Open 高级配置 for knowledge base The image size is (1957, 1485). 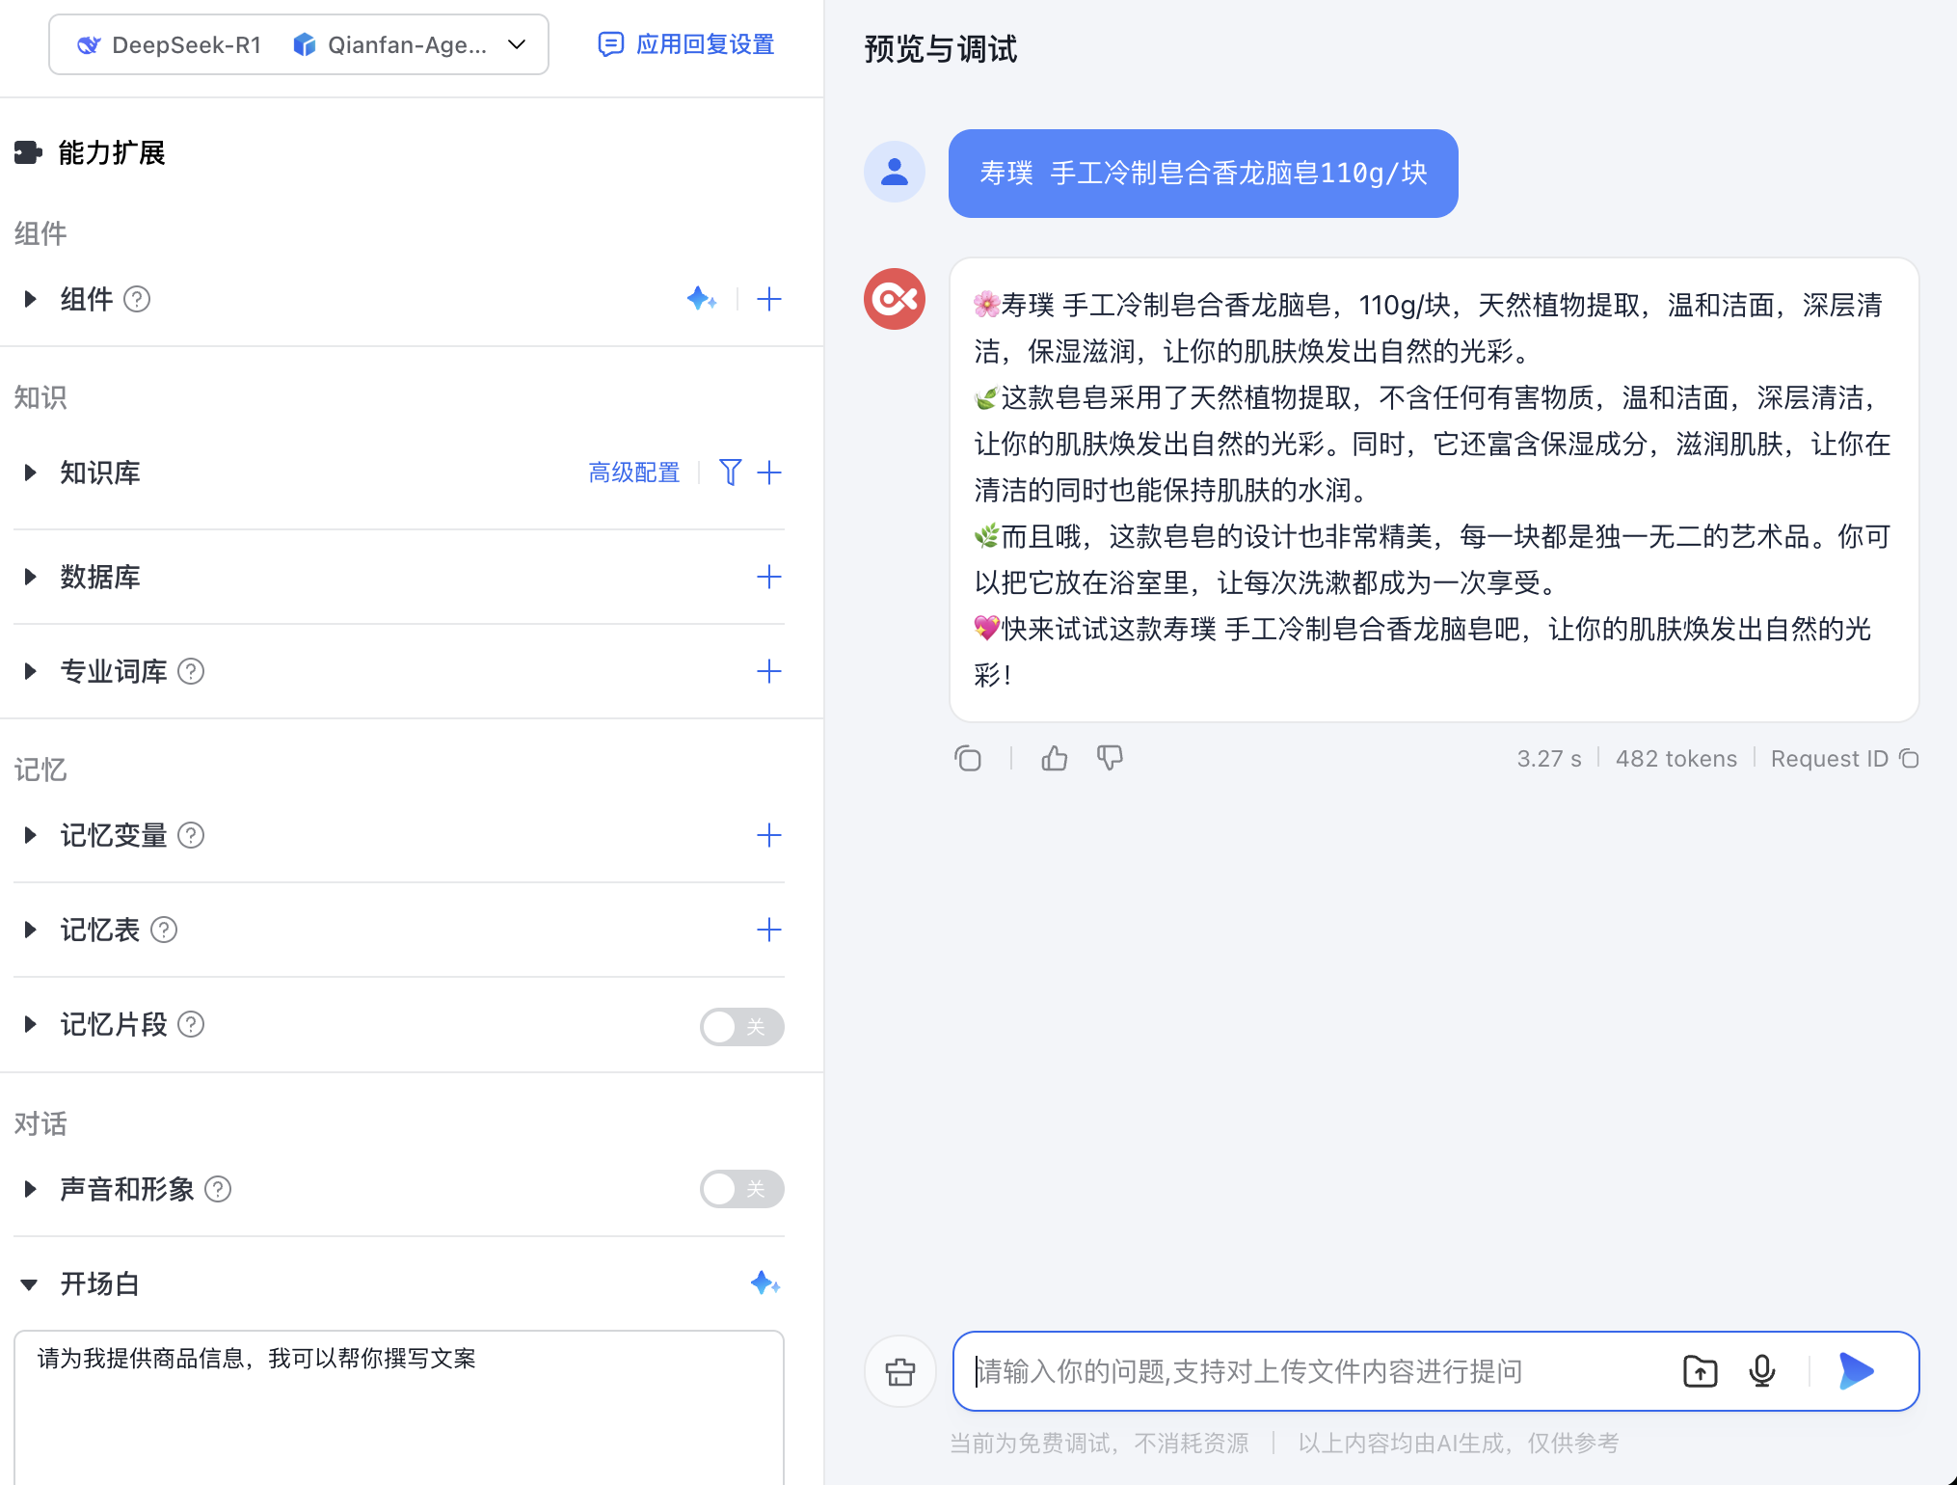(634, 472)
